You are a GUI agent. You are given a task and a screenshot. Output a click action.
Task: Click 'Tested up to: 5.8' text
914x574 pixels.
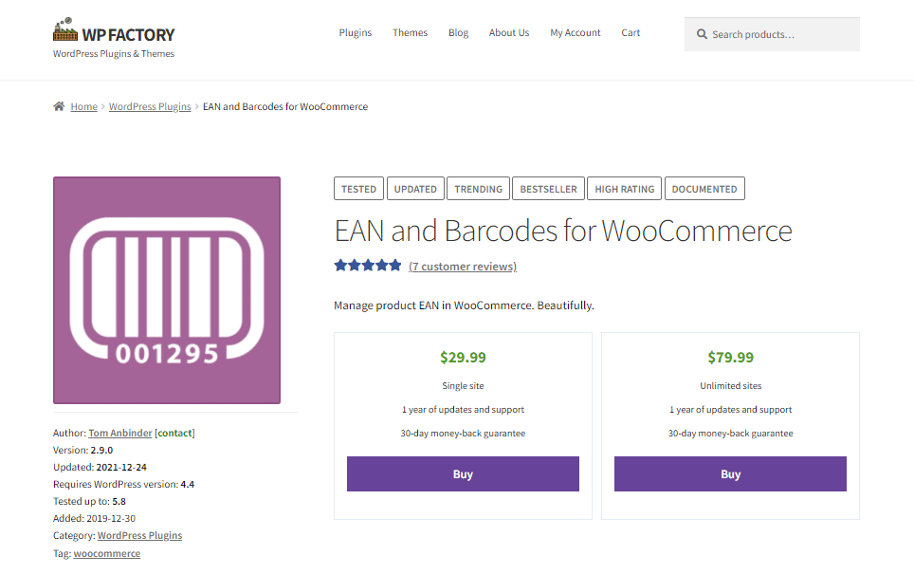(x=89, y=502)
